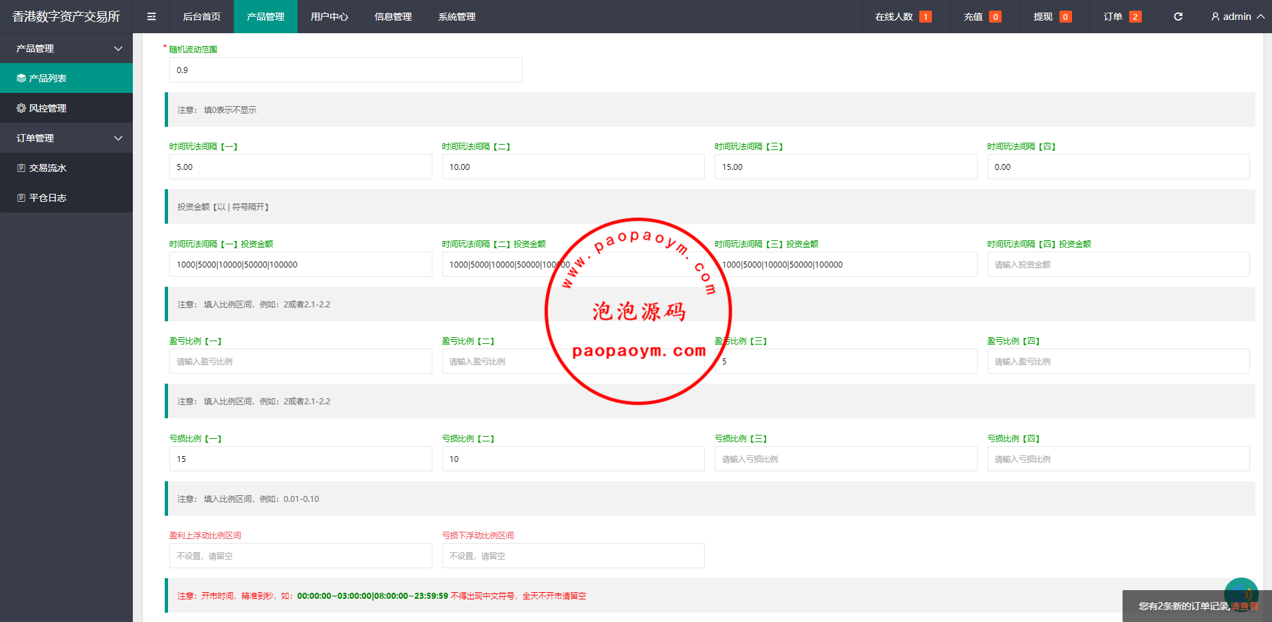
Task: Click the 产品列表 layers icon in sidebar
Action: [21, 78]
